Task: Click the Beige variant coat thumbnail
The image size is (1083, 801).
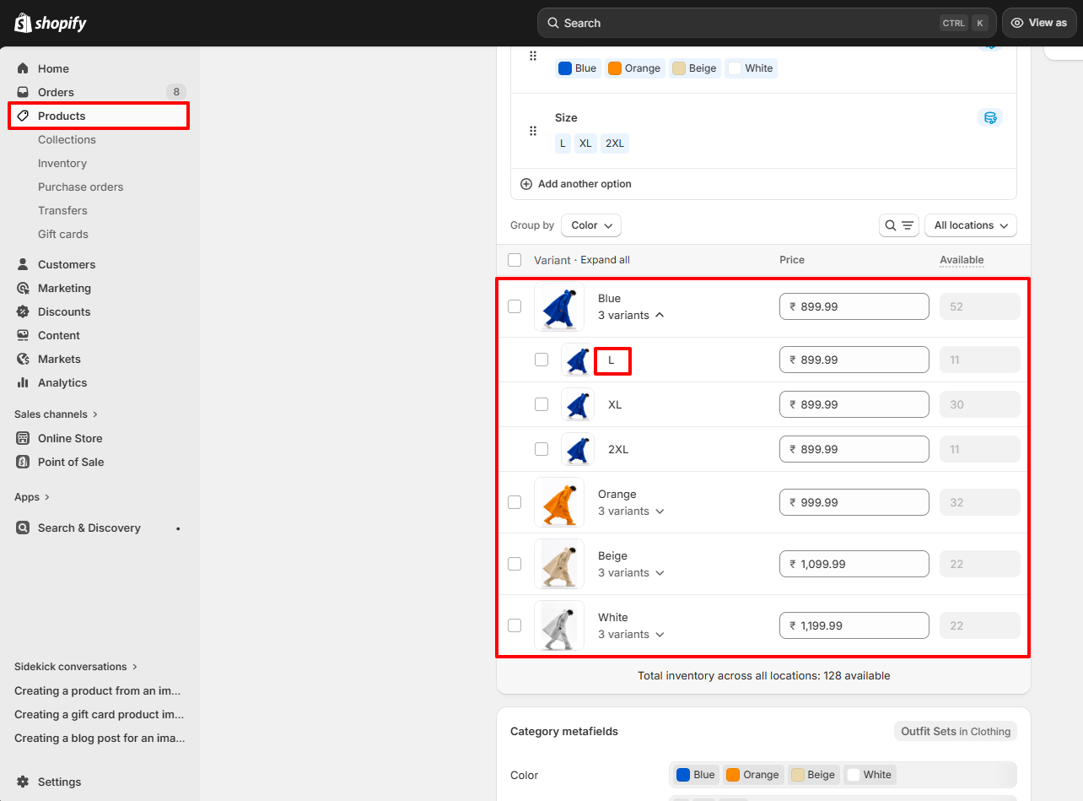Action: tap(559, 564)
